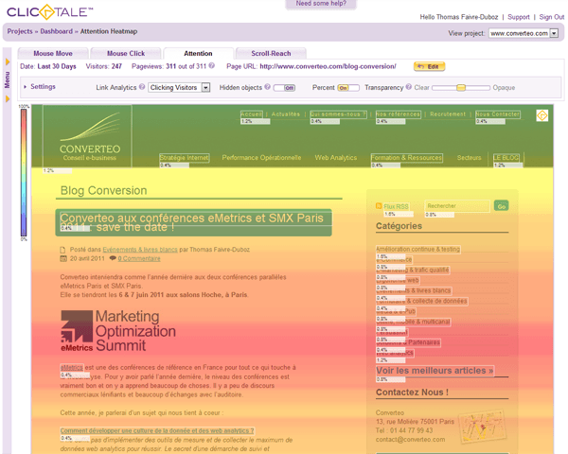
Task: Open Need some help tab
Action: point(321,4)
